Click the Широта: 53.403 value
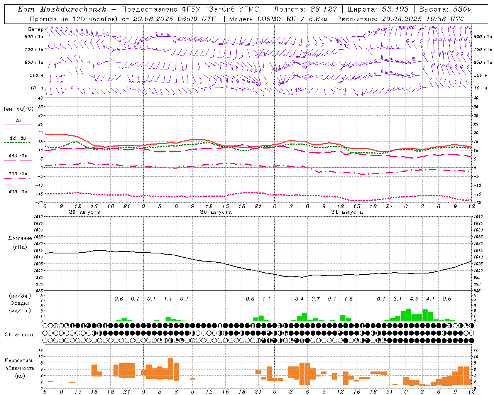494x395 pixels. 378,9
